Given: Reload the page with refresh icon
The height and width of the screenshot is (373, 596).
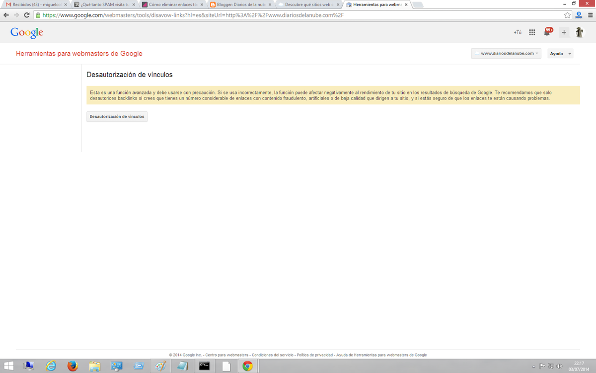Looking at the screenshot, I should coord(26,15).
